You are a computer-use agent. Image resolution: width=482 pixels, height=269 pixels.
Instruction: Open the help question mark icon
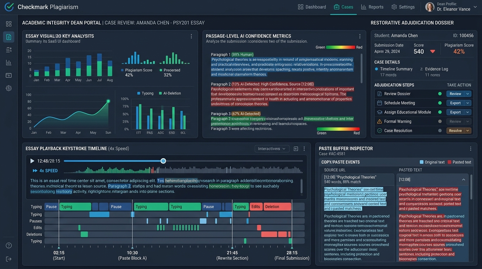coord(9,246)
